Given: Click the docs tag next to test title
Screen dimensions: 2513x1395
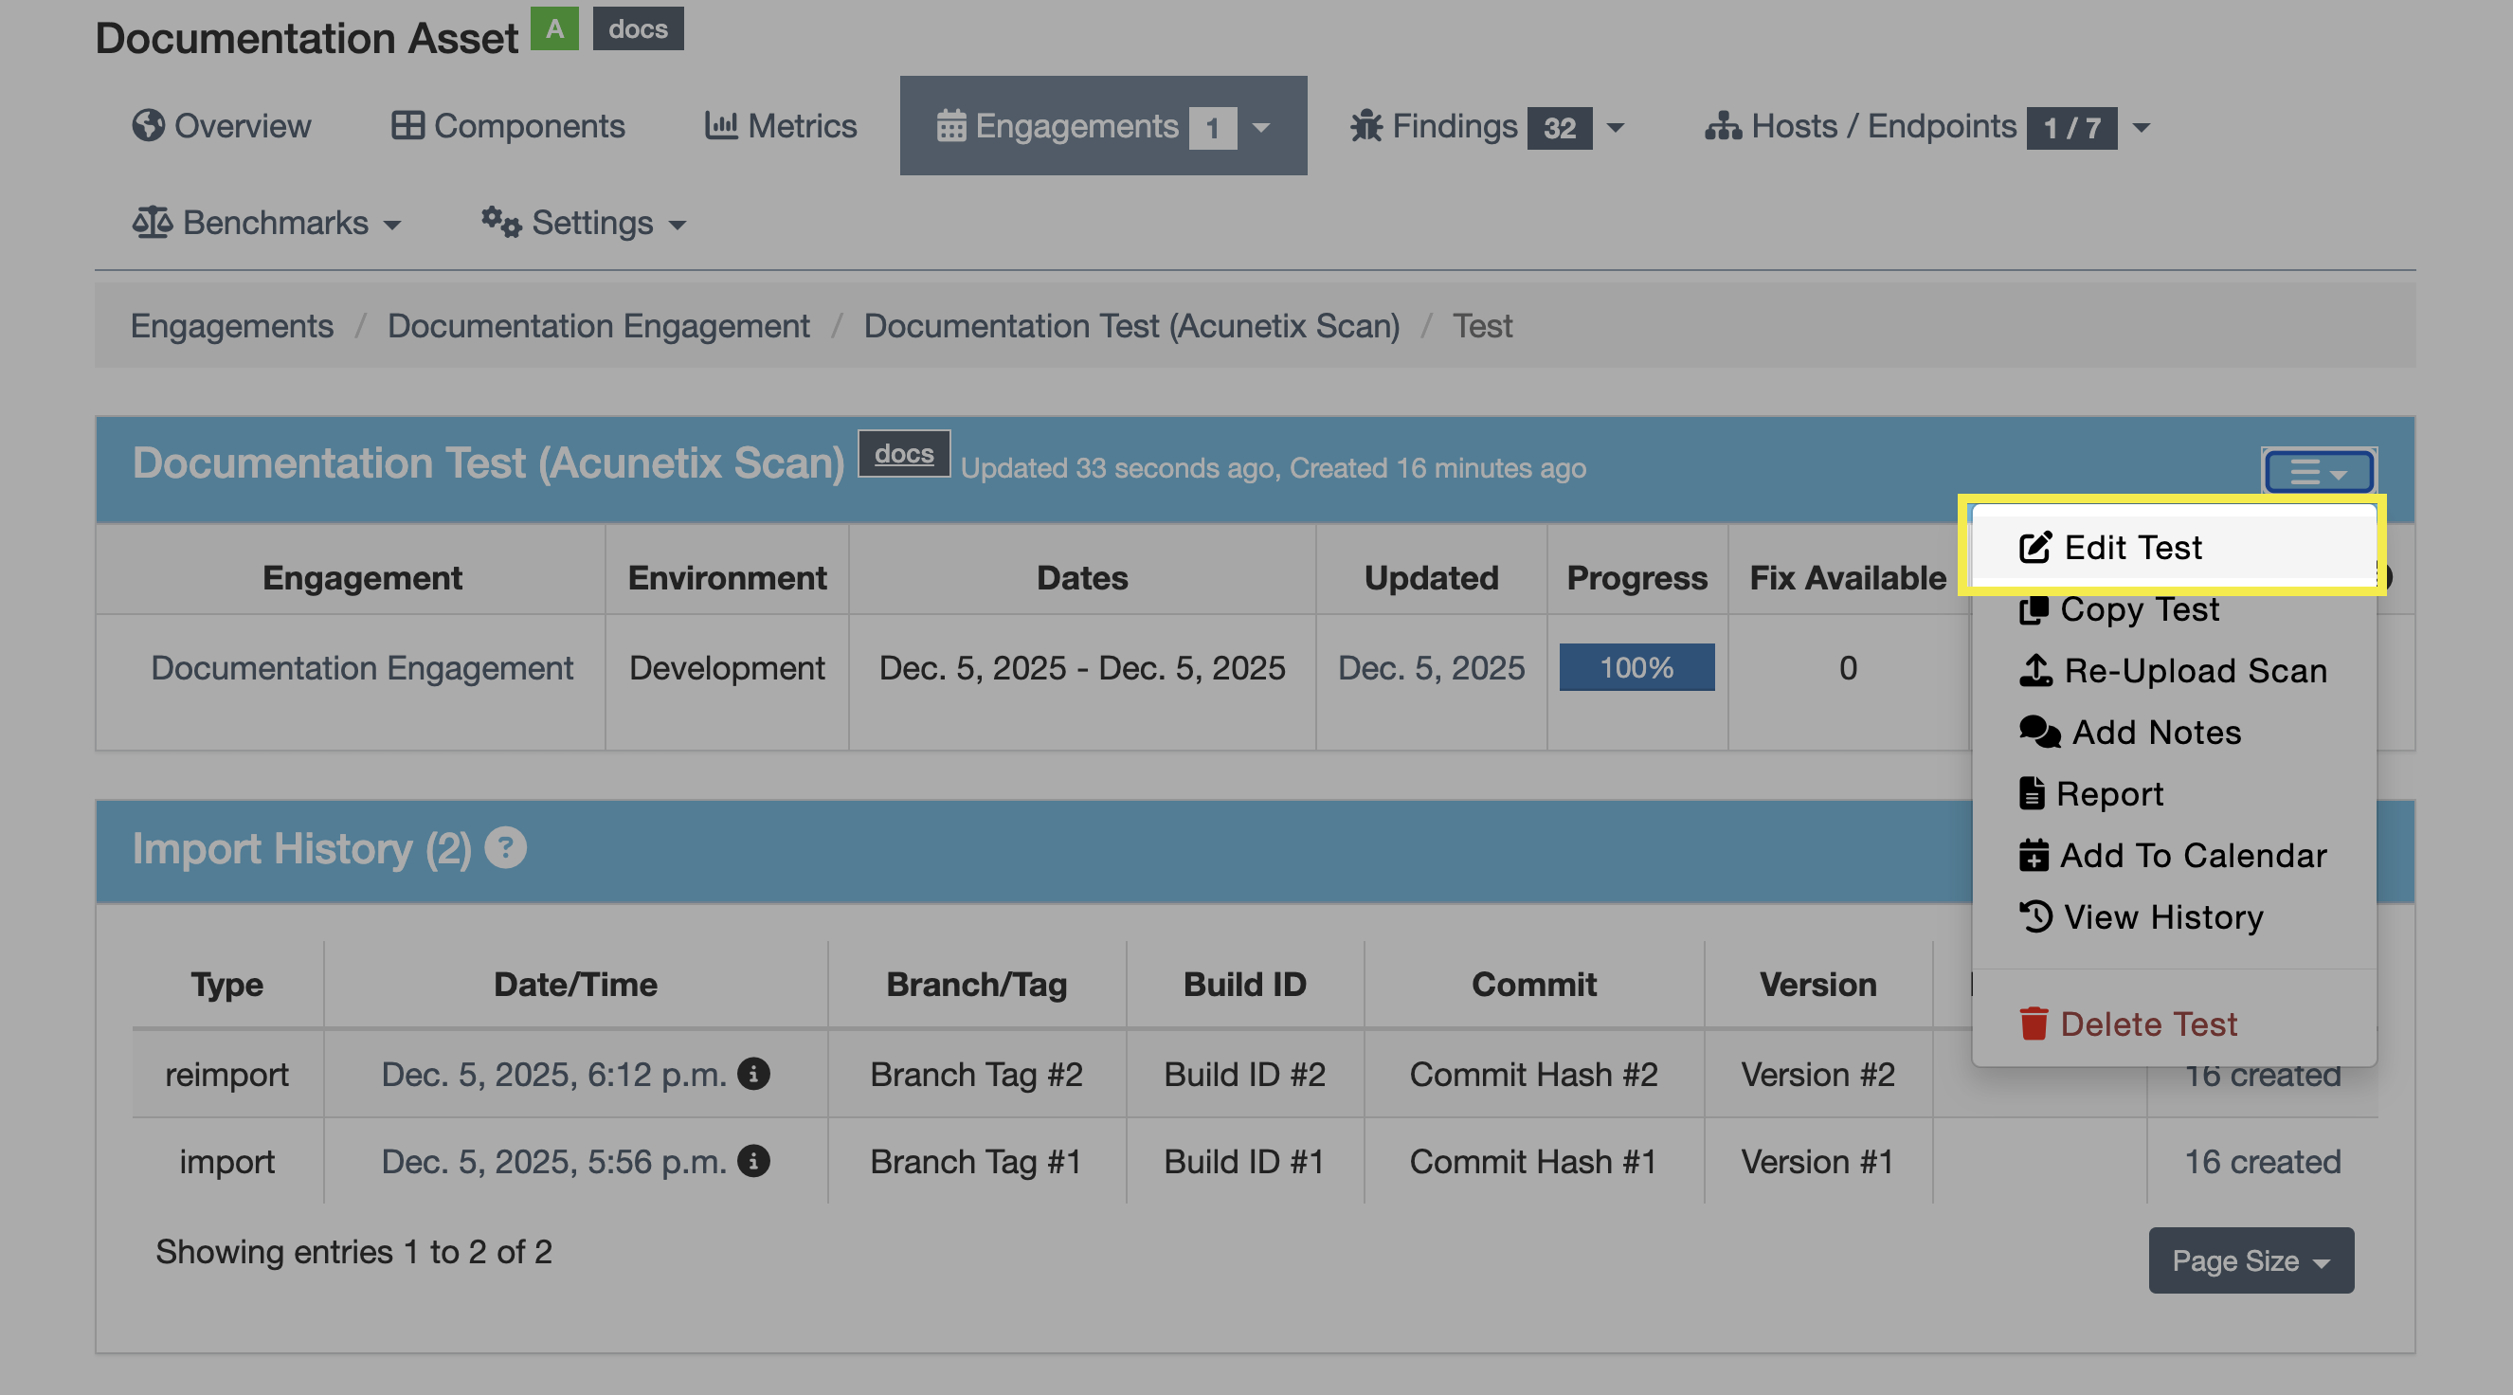Looking at the screenshot, I should (903, 454).
